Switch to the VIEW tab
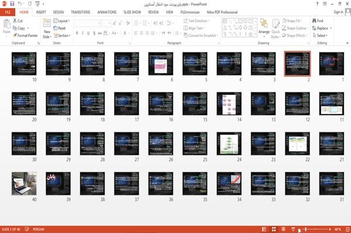 [170, 12]
